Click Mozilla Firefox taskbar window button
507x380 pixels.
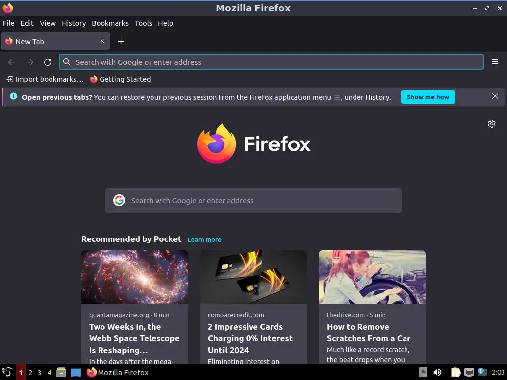click(x=117, y=372)
